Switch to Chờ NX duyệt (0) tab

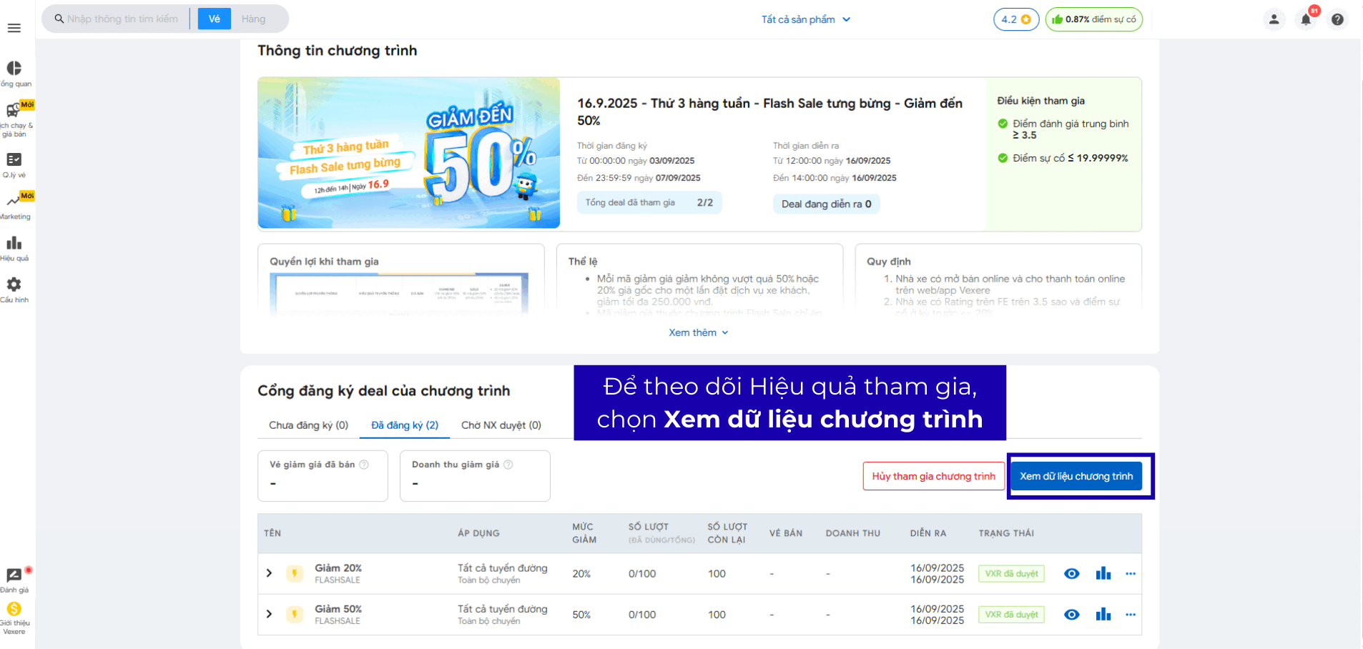(501, 425)
